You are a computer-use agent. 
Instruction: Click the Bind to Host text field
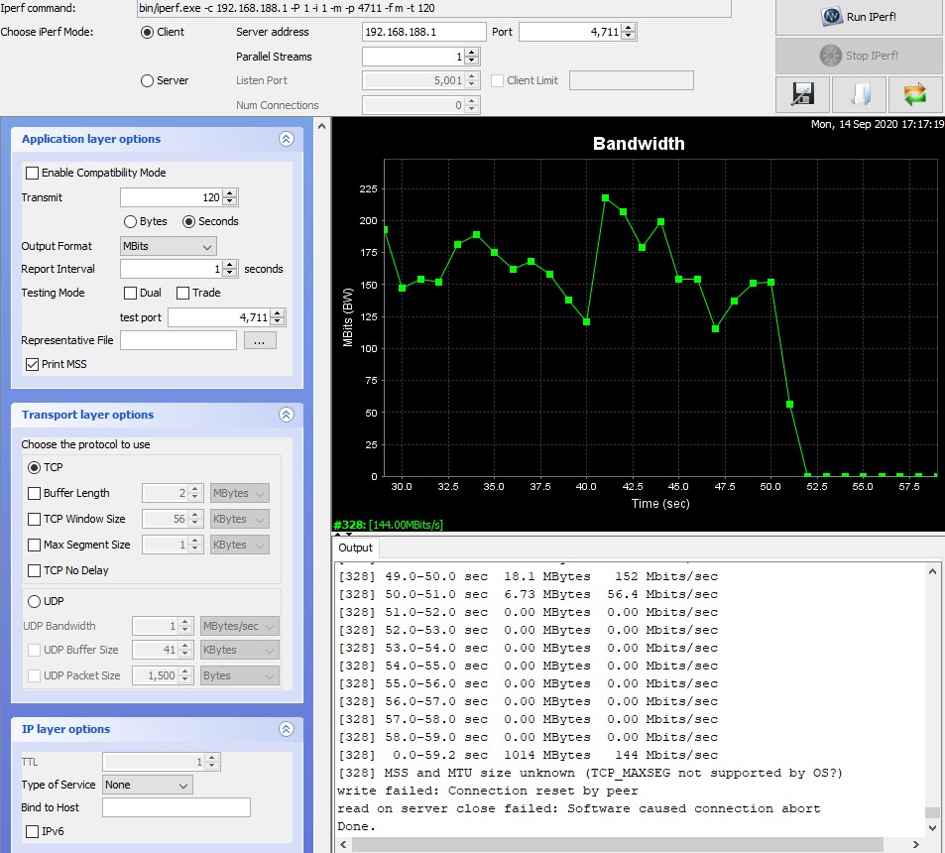(177, 807)
